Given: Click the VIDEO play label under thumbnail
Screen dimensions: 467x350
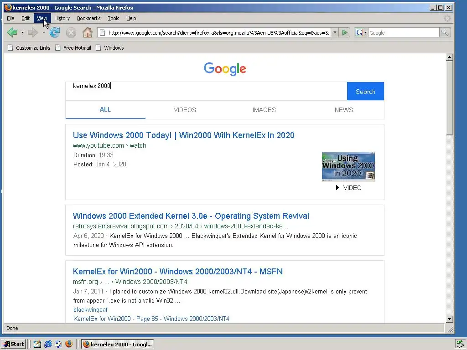Looking at the screenshot, I should (x=348, y=188).
